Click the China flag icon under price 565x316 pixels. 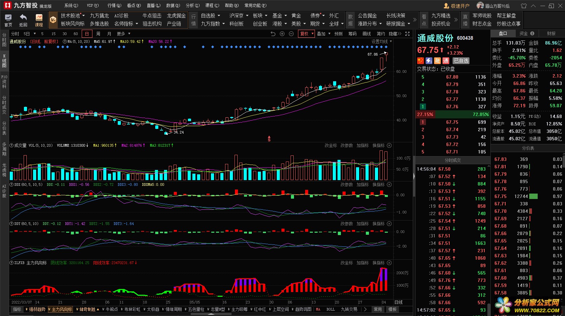tap(420, 61)
